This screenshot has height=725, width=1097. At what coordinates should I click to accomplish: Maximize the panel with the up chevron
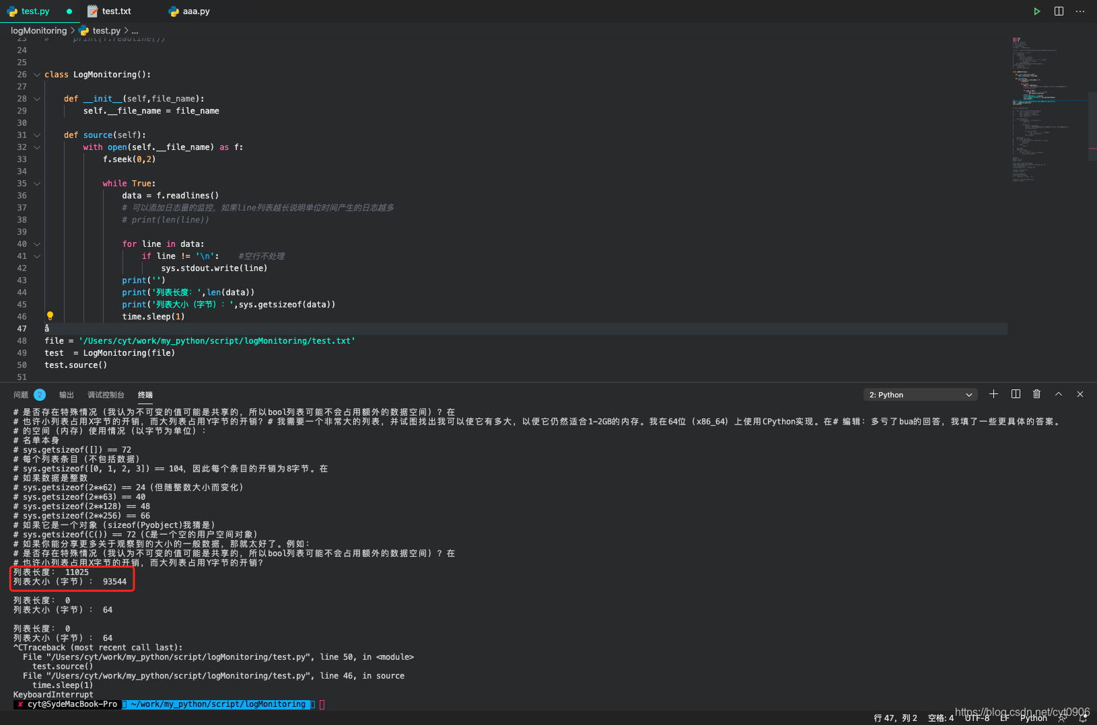(1059, 394)
